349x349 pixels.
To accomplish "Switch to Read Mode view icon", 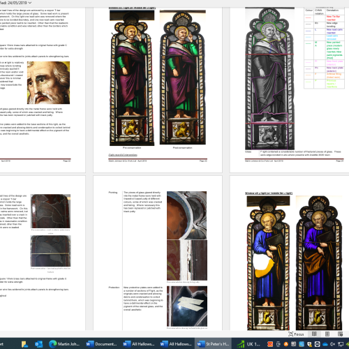I will click(x=314, y=334).
